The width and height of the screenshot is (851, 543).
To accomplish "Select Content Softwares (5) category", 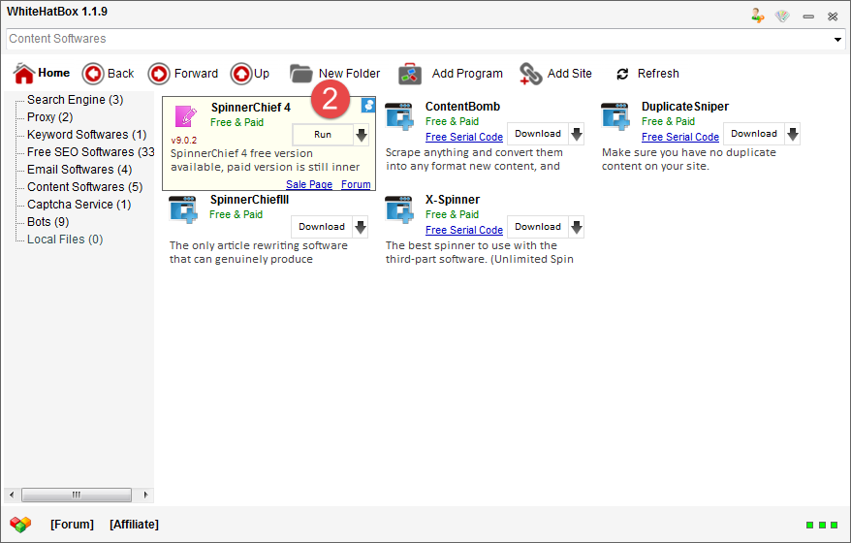I will 85,187.
